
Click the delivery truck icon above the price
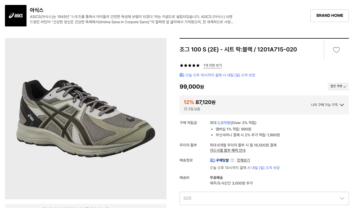(181, 75)
